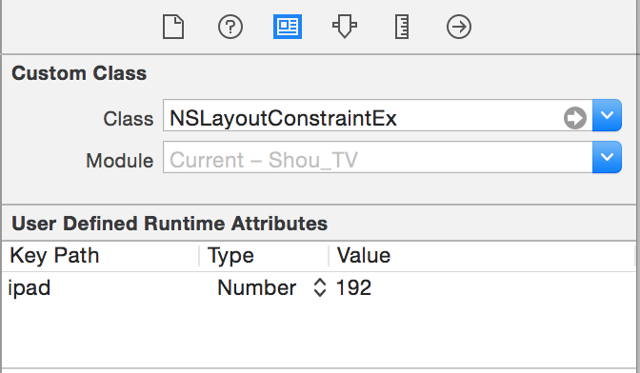This screenshot has width=640, height=373.
Task: Select the Identity inspector icon
Action: tap(288, 27)
